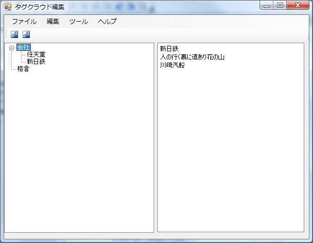The width and height of the screenshot is (313, 243).
Task: Maximize the タグクラウド編集 window
Action: coord(280,6)
